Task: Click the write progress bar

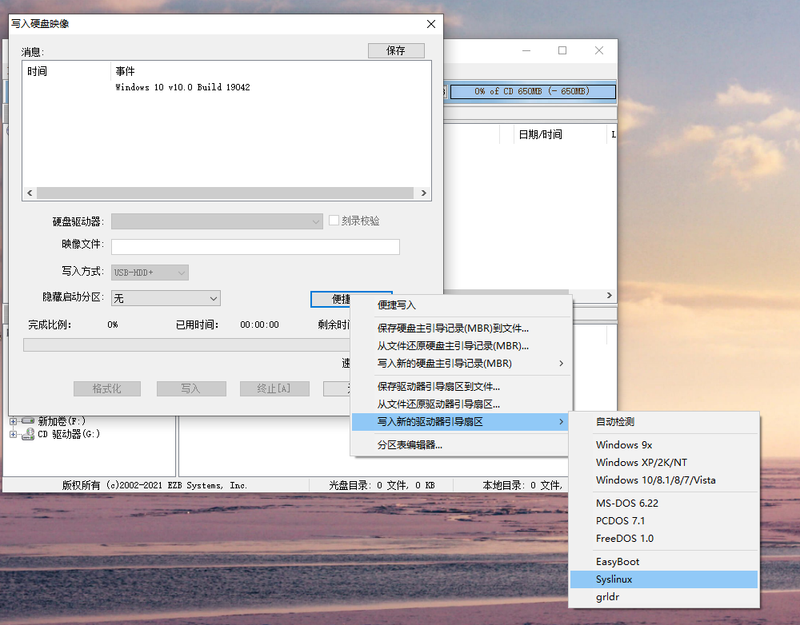Action: point(186,344)
